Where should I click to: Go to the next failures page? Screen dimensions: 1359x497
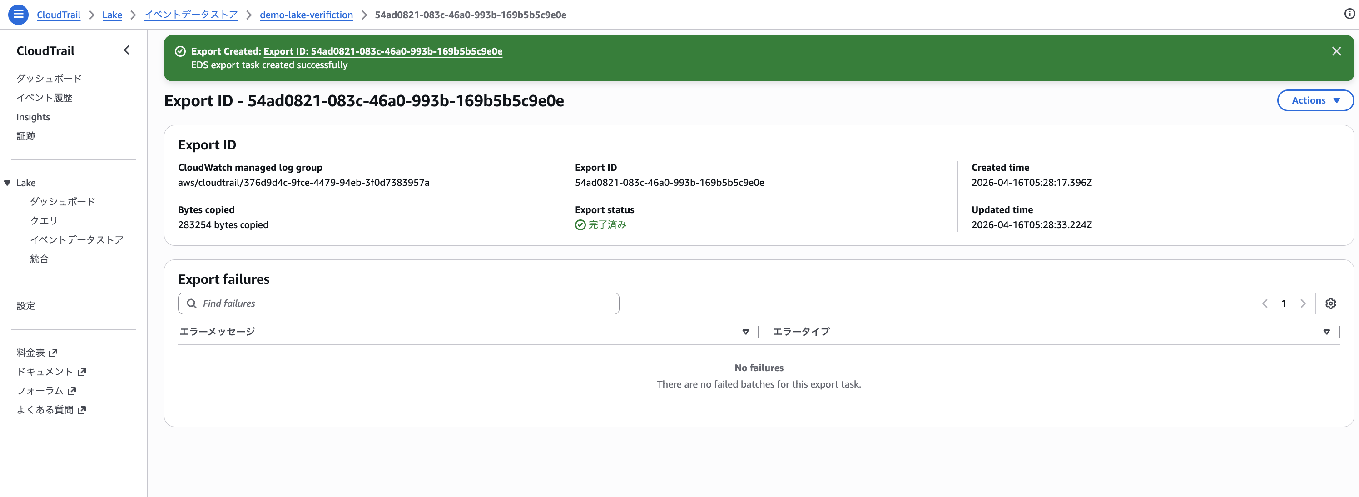coord(1303,303)
